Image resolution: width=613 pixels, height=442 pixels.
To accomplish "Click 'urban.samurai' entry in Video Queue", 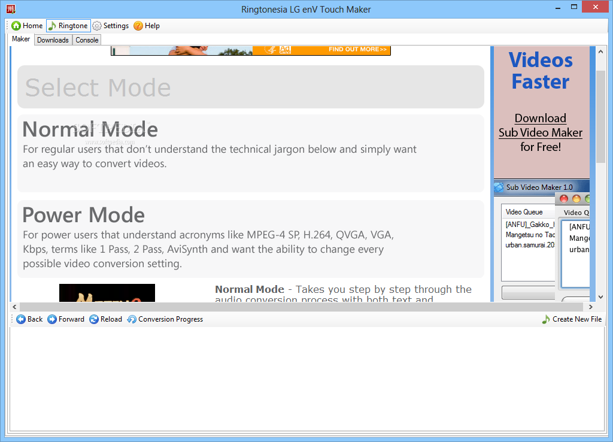I will (530, 245).
